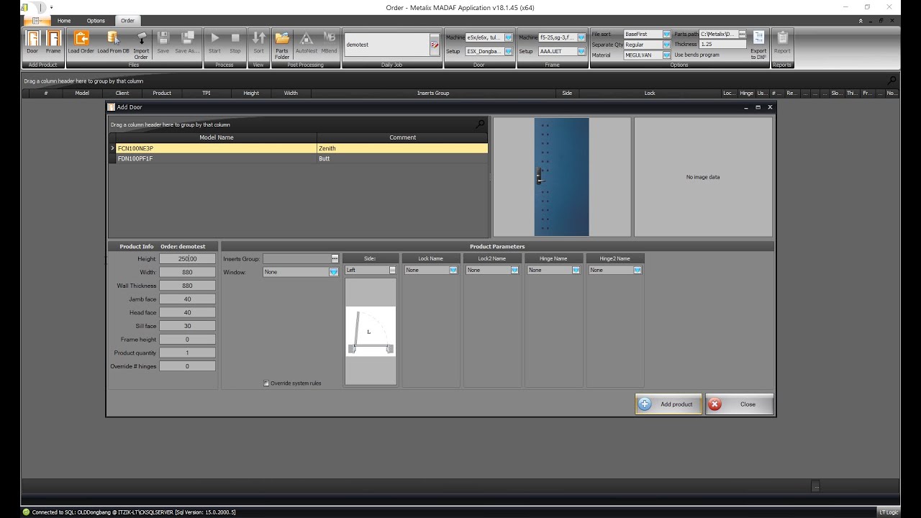Click the Load From DB icon

click(113, 38)
